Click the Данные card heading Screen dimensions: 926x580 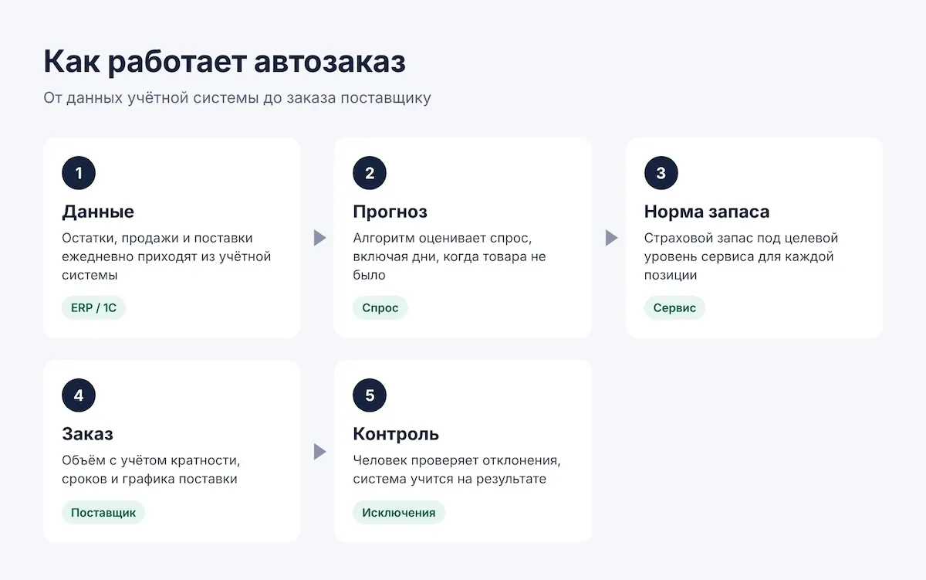tap(98, 212)
